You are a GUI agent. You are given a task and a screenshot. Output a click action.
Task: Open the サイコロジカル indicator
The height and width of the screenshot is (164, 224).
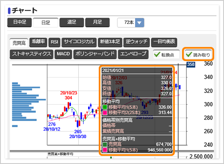click(x=79, y=42)
